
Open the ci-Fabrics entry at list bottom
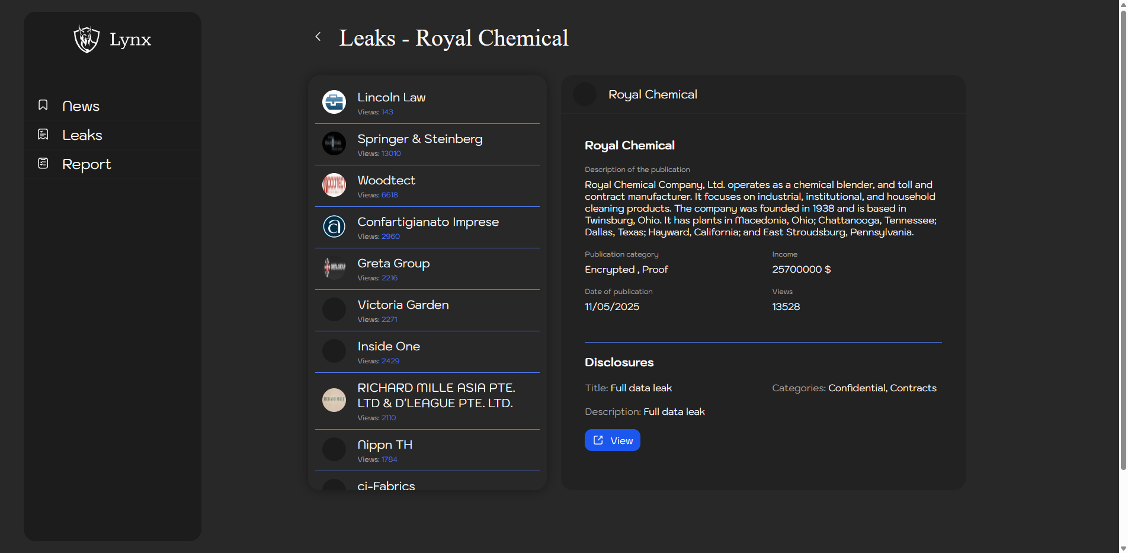click(x=386, y=485)
